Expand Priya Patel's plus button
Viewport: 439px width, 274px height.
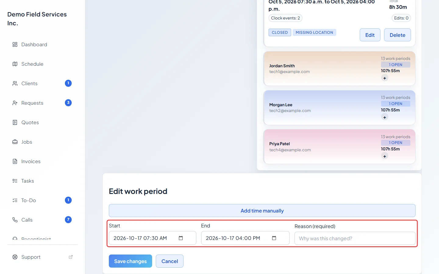click(x=385, y=156)
